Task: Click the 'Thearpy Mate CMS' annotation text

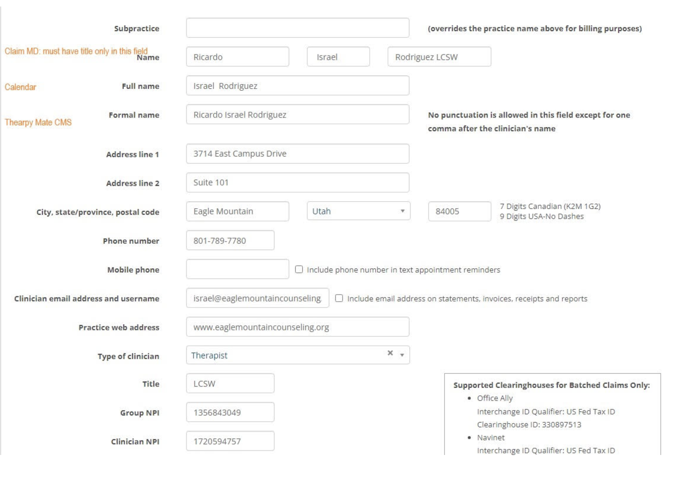Action: pos(38,122)
